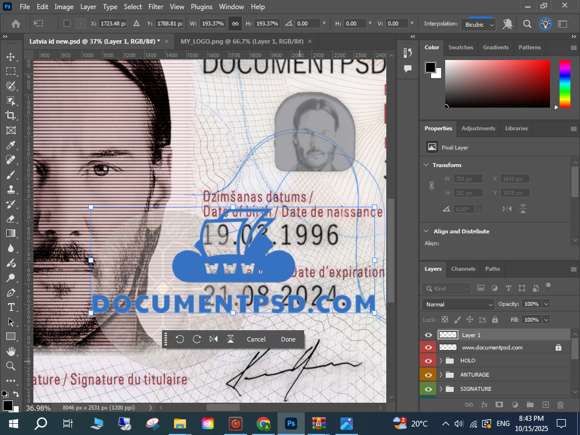Click the vertical hue spectrum slider
The image size is (580, 435).
pyautogui.click(x=565, y=83)
